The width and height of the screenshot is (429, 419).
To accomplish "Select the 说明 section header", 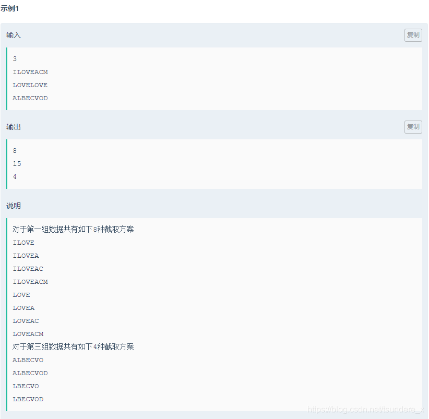I will click(13, 206).
